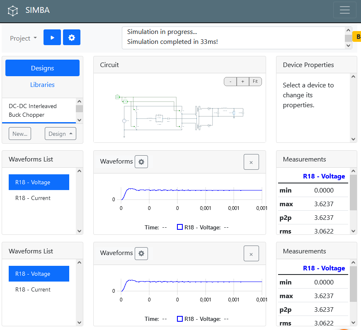
Task: Click the circuit schematic diagram
Action: pyautogui.click(x=179, y=116)
